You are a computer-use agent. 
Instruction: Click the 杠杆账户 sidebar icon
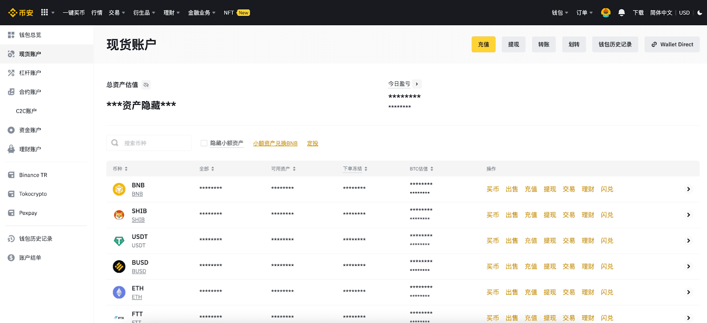[x=11, y=73]
